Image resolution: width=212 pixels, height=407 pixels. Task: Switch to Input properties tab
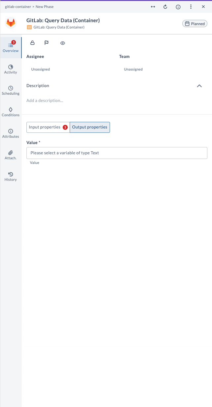pyautogui.click(x=48, y=127)
